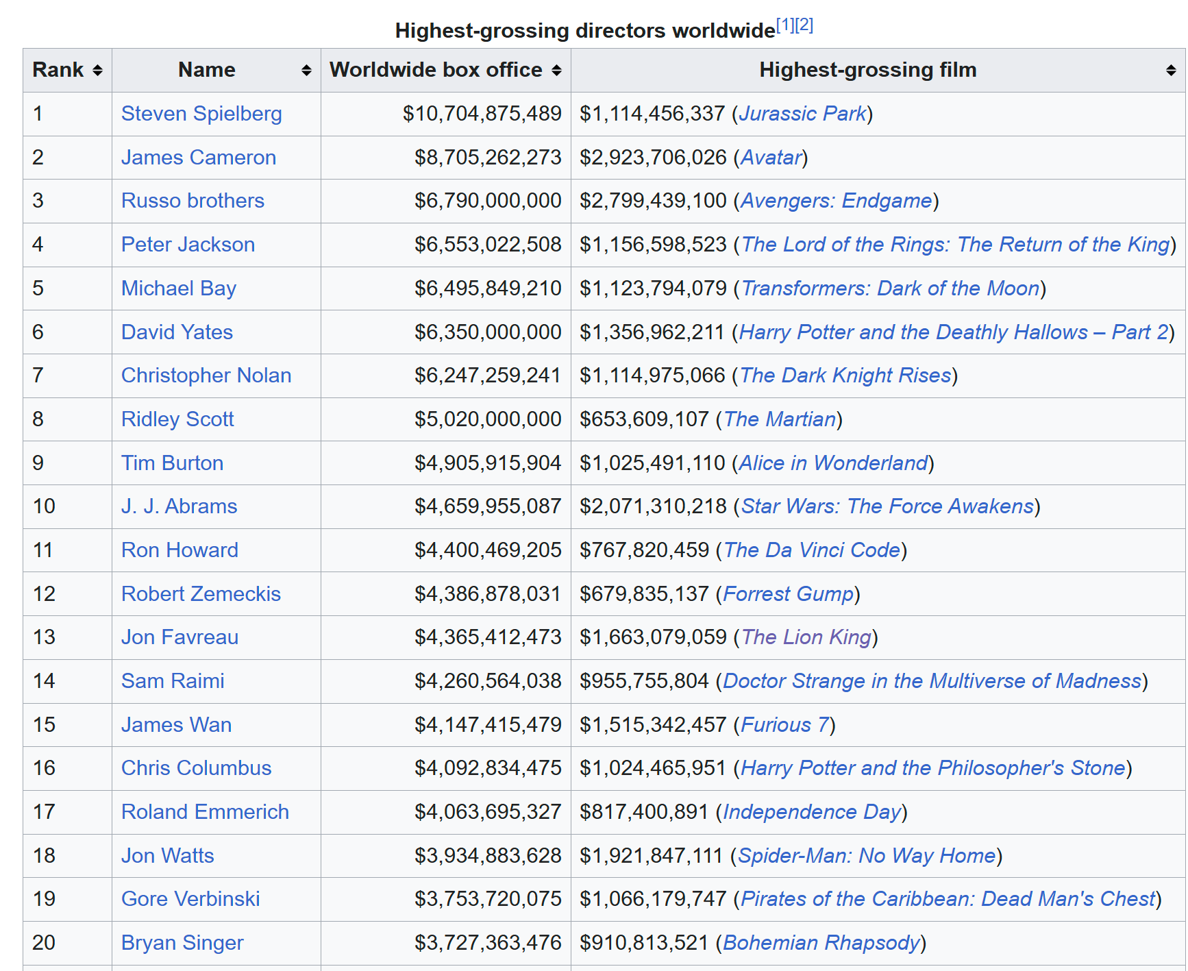
Task: Click the Rank column header
Action: click(x=67, y=71)
